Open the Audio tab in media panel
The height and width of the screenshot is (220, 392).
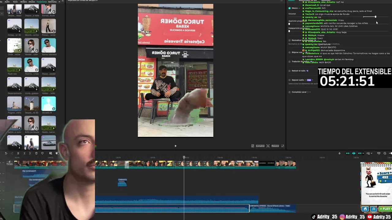[x=7, y=2]
